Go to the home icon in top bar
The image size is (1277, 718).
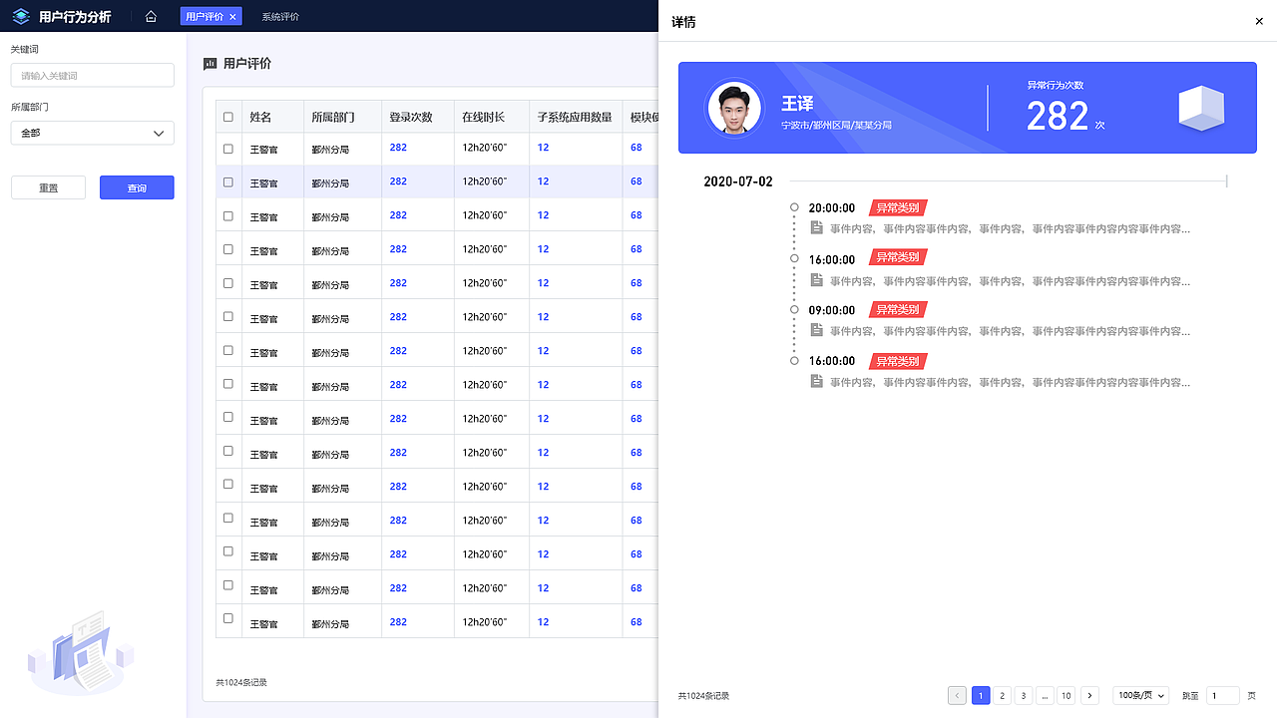pyautogui.click(x=151, y=16)
